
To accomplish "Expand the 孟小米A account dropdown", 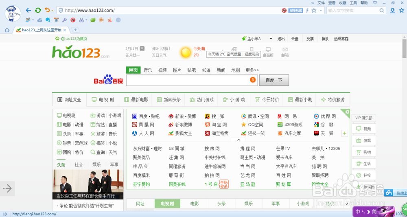I will pyautogui.click(x=271, y=39).
